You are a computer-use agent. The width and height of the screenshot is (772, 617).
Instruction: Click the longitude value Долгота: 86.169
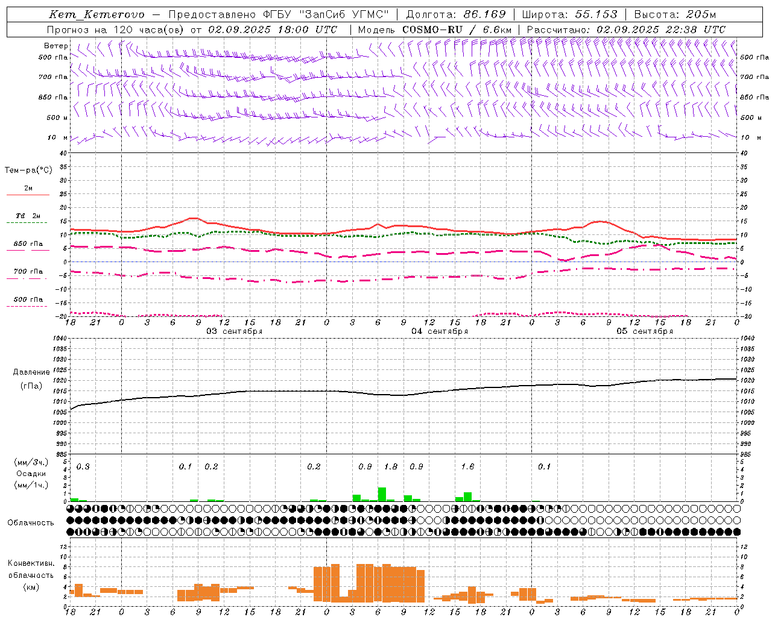456,14
